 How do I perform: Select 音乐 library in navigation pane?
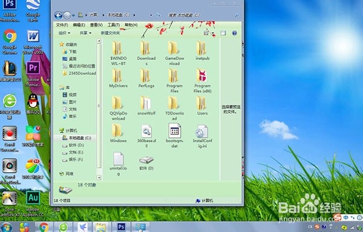70,116
